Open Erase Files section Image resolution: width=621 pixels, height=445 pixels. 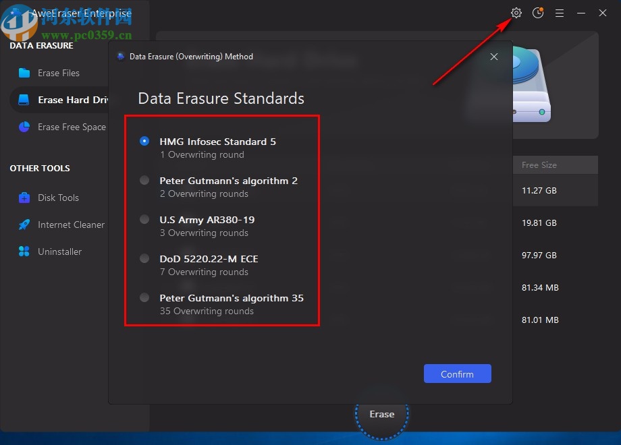pos(59,73)
